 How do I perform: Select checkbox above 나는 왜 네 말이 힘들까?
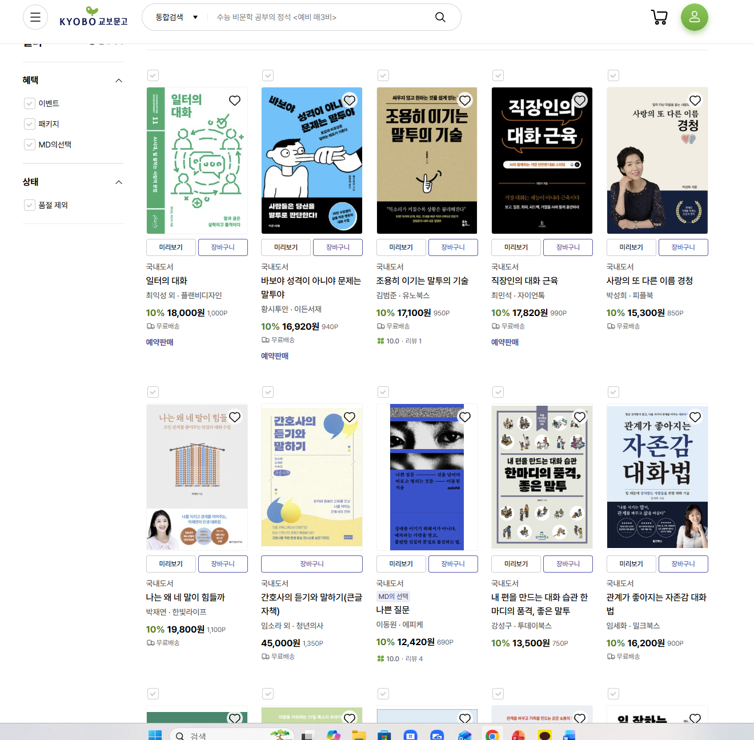[153, 392]
